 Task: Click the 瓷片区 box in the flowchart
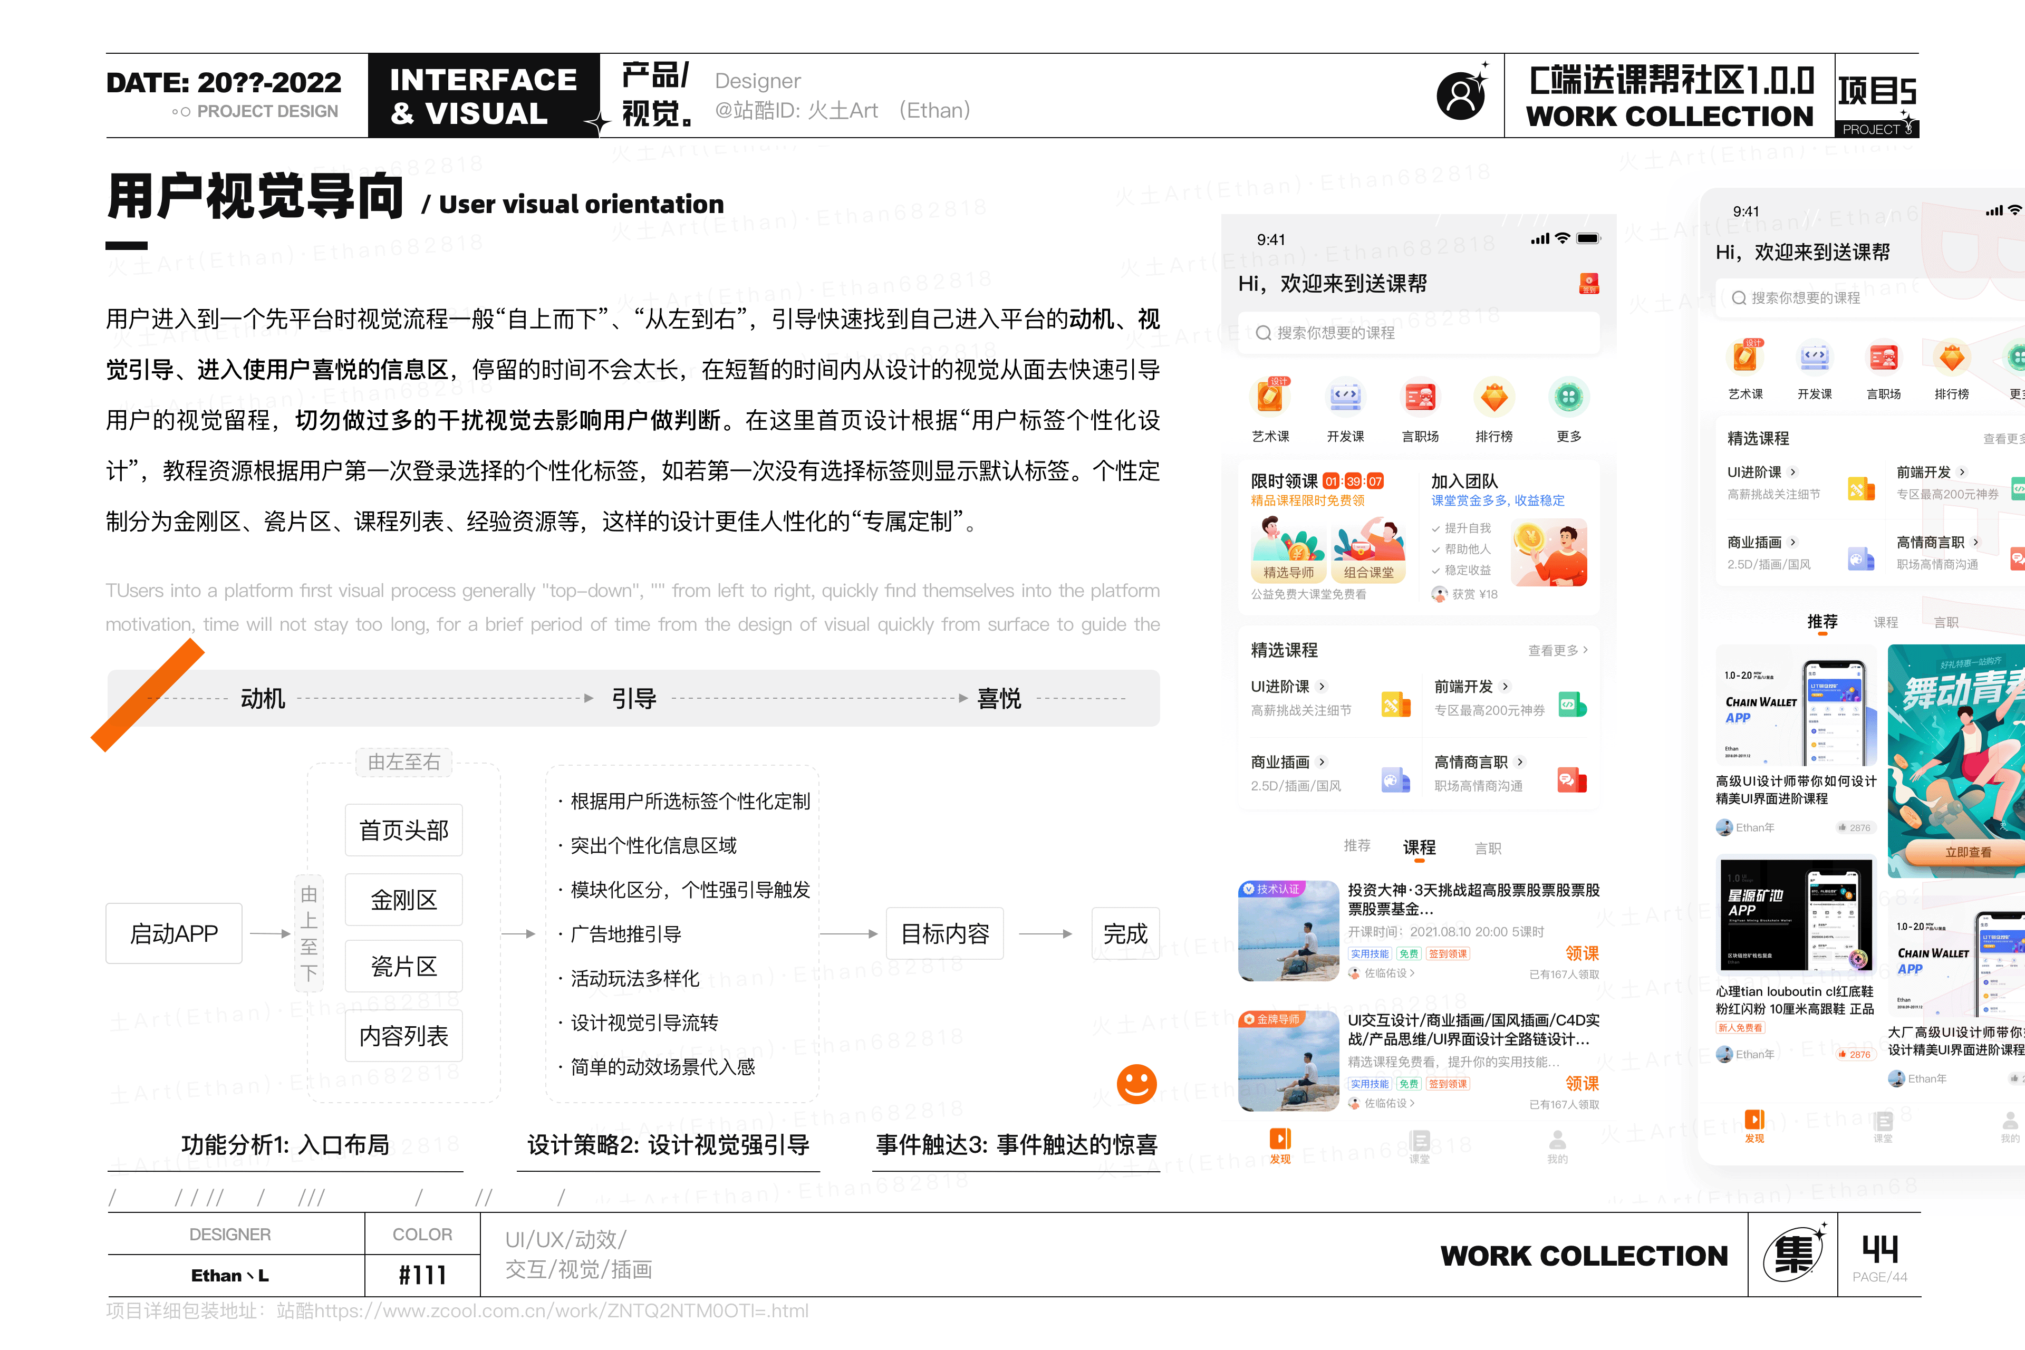(404, 966)
